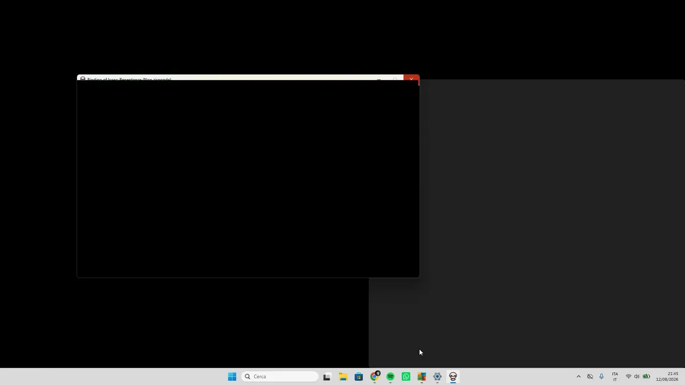Click the microphone tray icon
The width and height of the screenshot is (685, 385).
tap(602, 376)
